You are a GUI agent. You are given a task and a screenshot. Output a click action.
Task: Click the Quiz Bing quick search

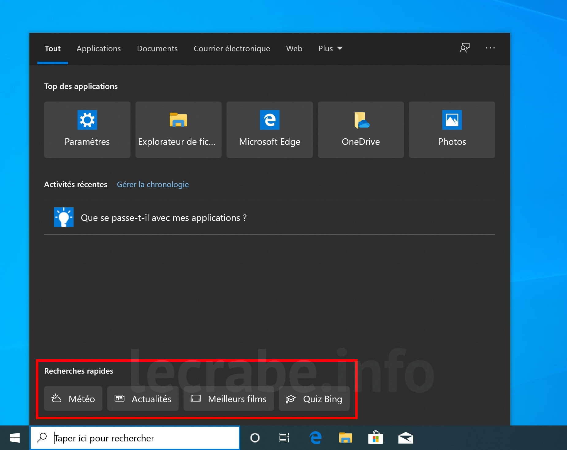[x=314, y=398]
